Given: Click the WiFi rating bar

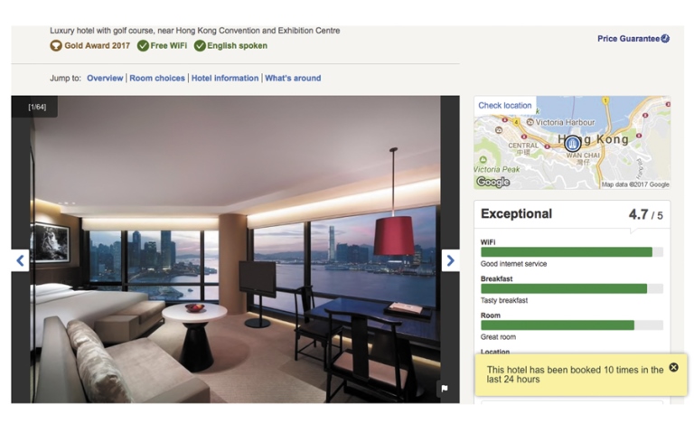Looking at the screenshot, I should pyautogui.click(x=572, y=252).
